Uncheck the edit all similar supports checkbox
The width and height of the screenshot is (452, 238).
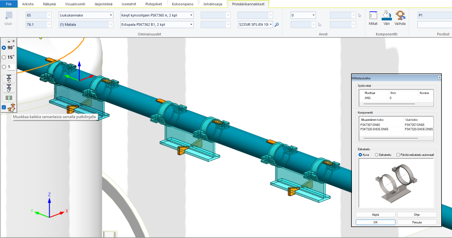[4, 107]
